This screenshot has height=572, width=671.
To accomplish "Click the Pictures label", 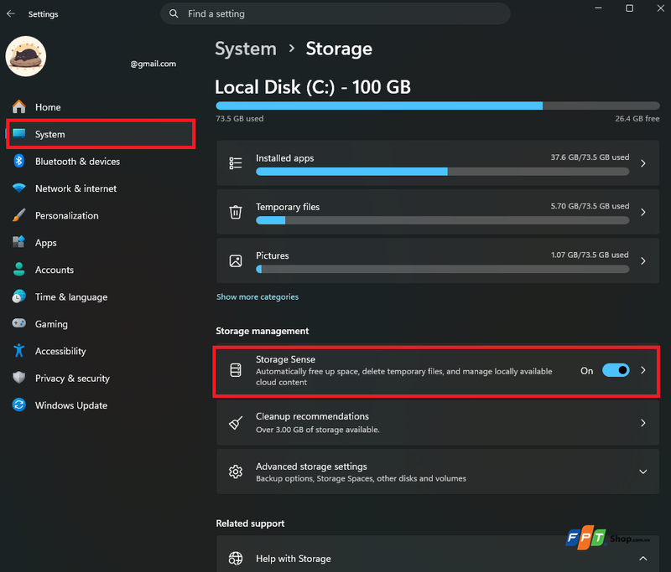I will pyautogui.click(x=272, y=255).
